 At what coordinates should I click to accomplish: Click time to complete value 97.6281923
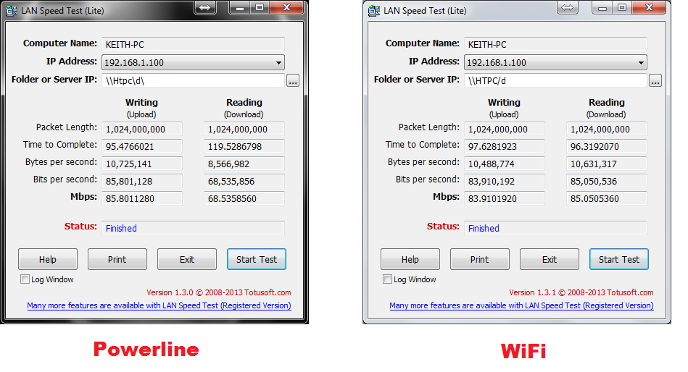click(x=505, y=146)
